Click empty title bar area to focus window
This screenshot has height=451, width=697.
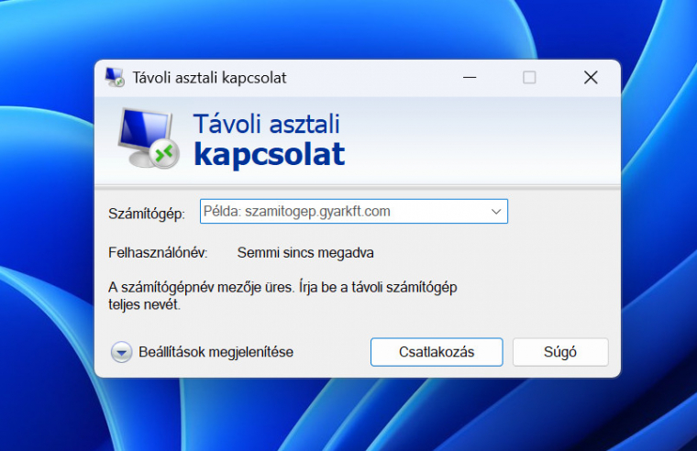click(367, 78)
